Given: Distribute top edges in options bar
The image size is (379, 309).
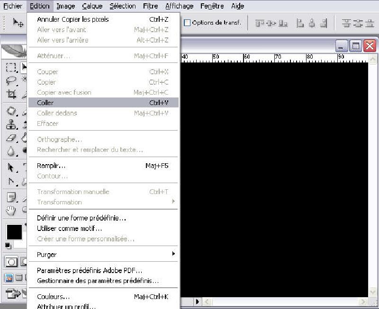Looking at the screenshot, I should point(346,23).
